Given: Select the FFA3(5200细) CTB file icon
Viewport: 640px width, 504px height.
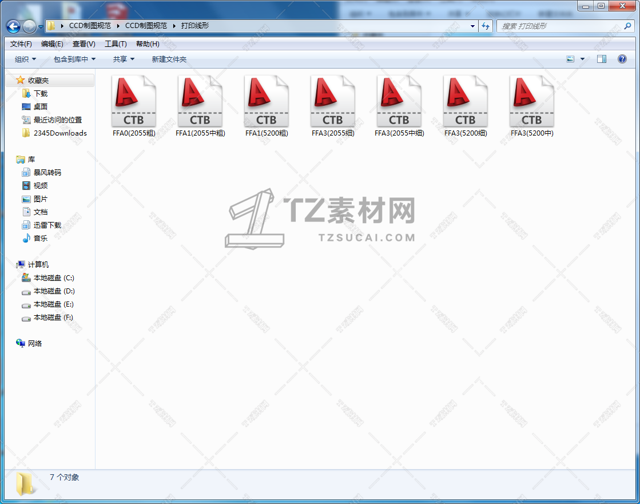Looking at the screenshot, I should click(466, 101).
